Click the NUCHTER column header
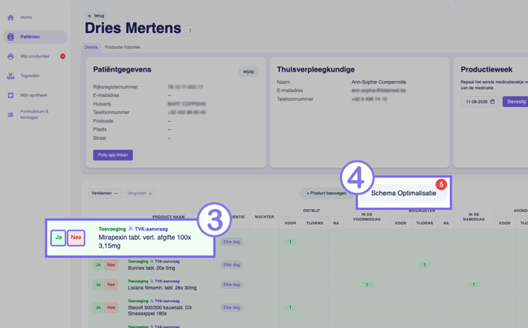This screenshot has width=528, height=328. tap(264, 217)
